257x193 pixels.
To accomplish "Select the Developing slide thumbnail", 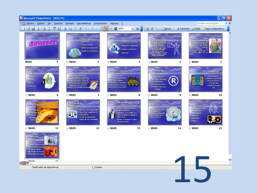I will click(x=42, y=112).
